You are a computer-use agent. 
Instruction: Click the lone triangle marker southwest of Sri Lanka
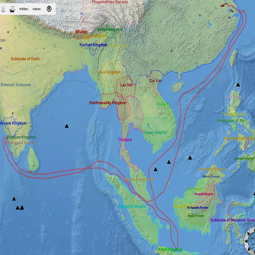point(14,198)
